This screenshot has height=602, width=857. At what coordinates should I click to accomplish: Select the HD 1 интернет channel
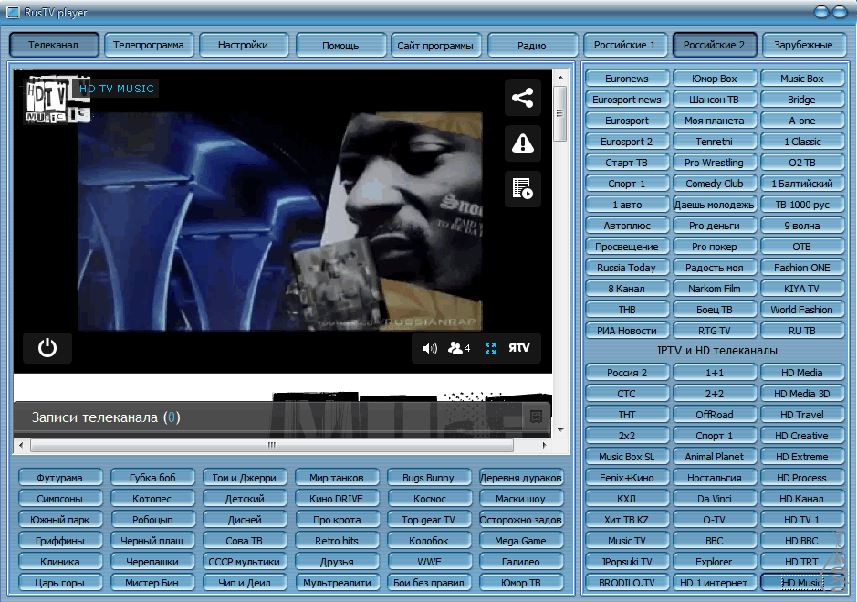[x=715, y=583]
